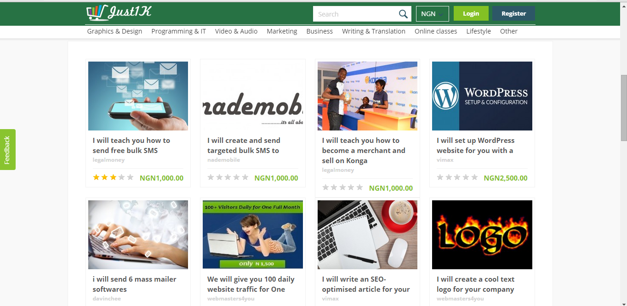Click seller name davinchee
627x306 pixels.
[106, 299]
